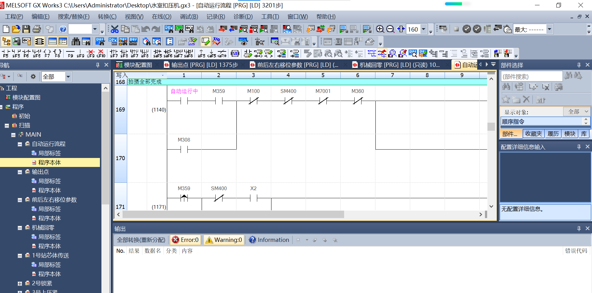
Task: Click the Cut scissors icon
Action: [114, 29]
